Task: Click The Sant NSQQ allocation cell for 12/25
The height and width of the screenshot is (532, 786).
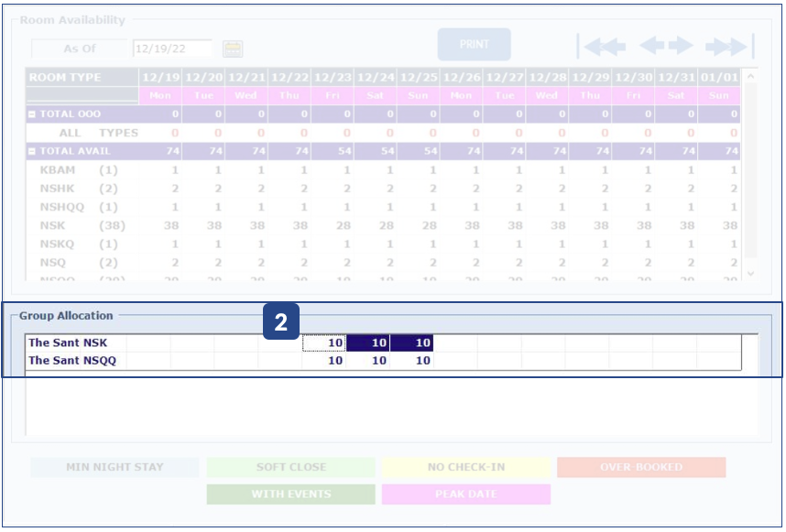Action: coord(411,361)
